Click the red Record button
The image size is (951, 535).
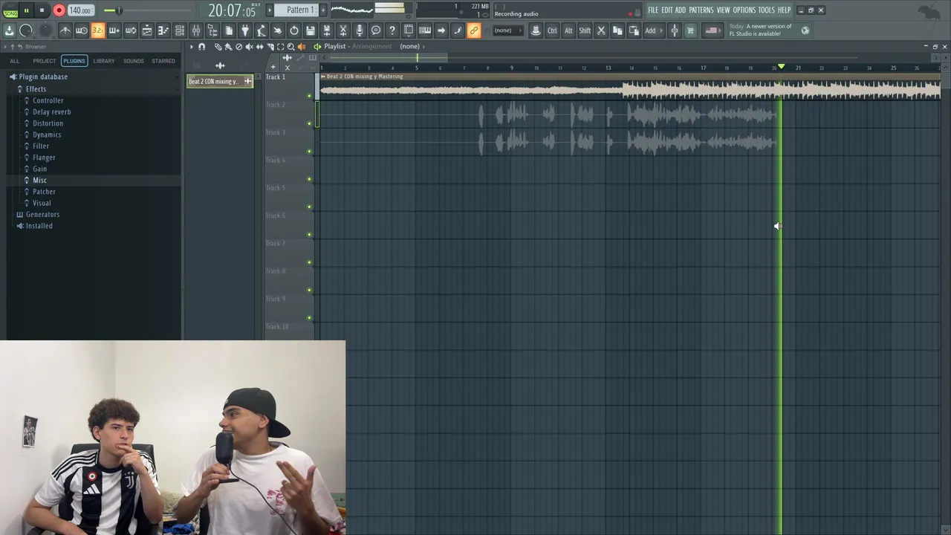click(59, 10)
